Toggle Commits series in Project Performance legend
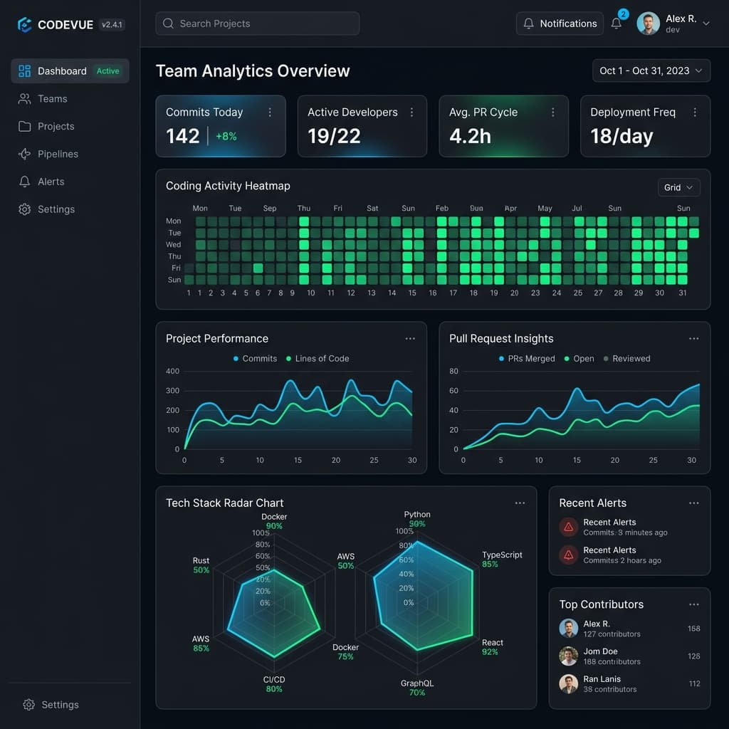This screenshot has height=729, width=729. click(255, 359)
